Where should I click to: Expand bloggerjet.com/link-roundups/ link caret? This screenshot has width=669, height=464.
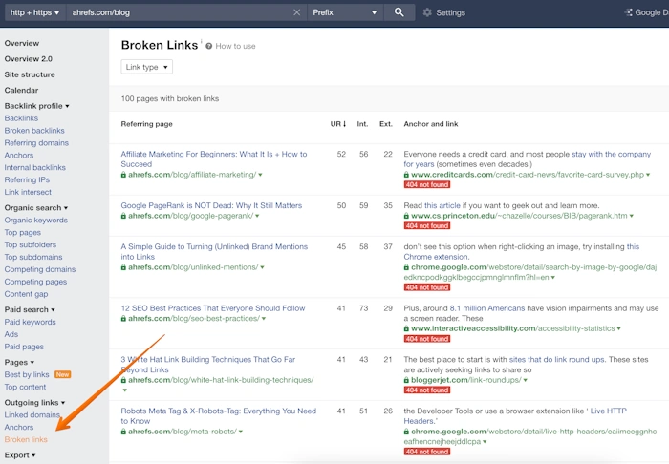(x=526, y=380)
